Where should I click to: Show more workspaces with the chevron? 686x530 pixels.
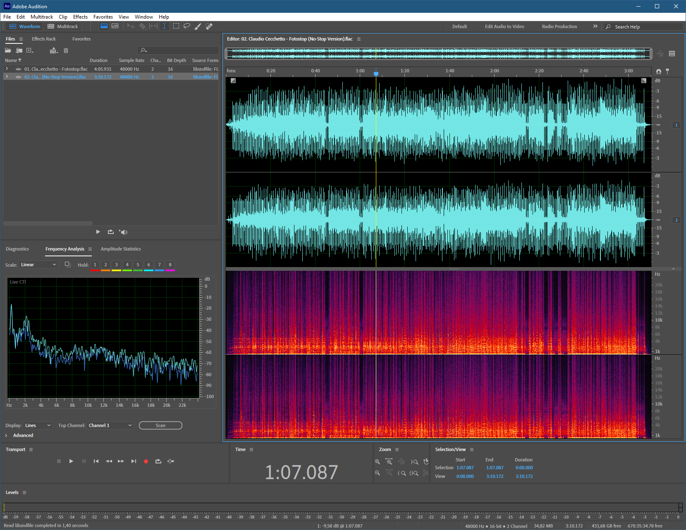tap(595, 26)
